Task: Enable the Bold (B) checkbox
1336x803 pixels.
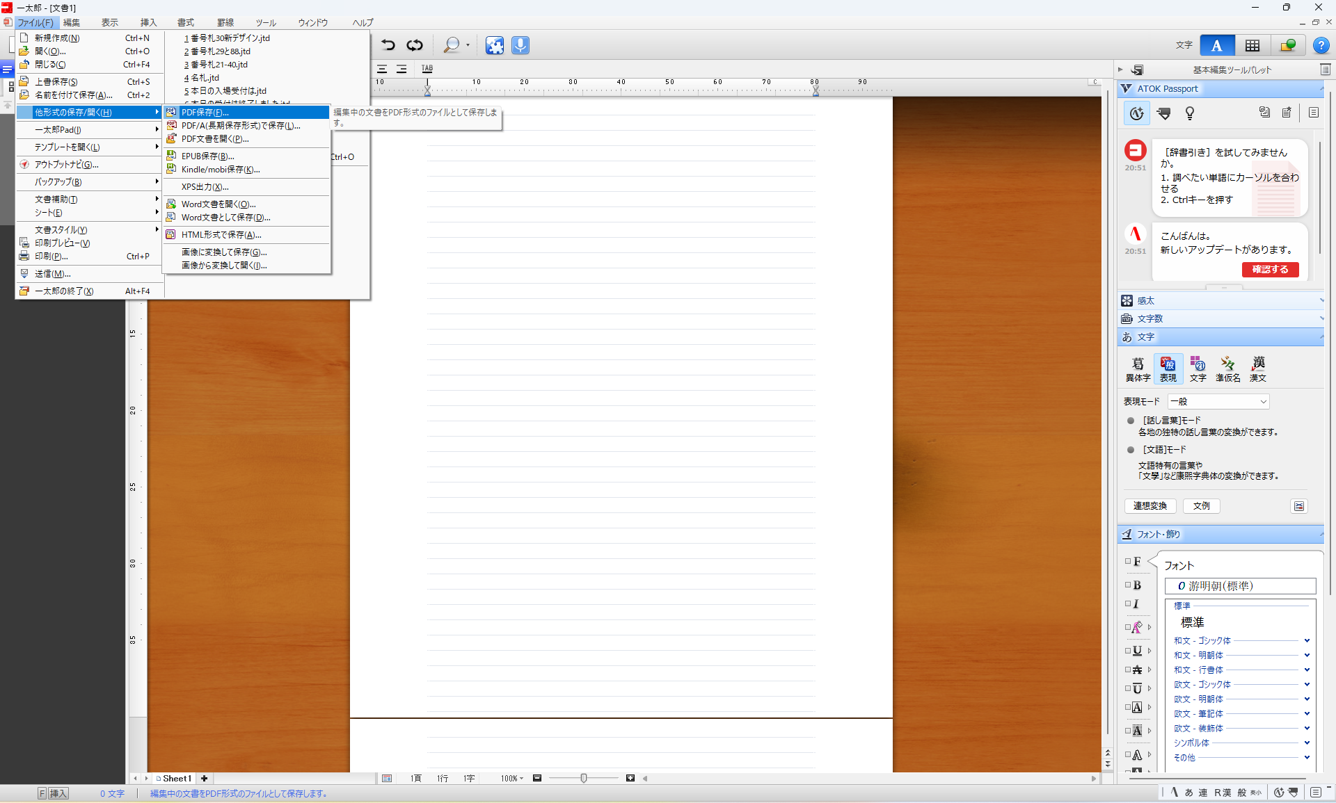Action: point(1128,585)
